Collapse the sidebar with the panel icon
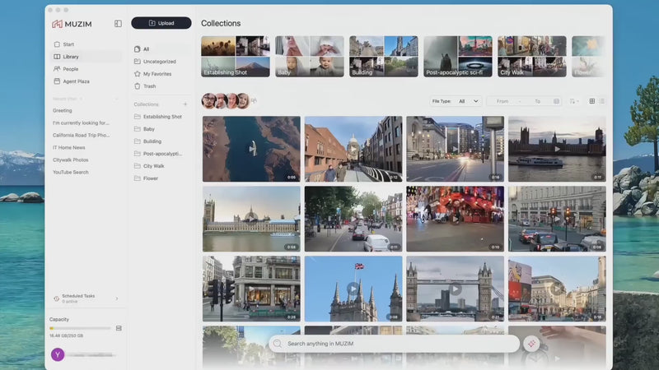Screen dimensions: 659x370 (x=118, y=24)
